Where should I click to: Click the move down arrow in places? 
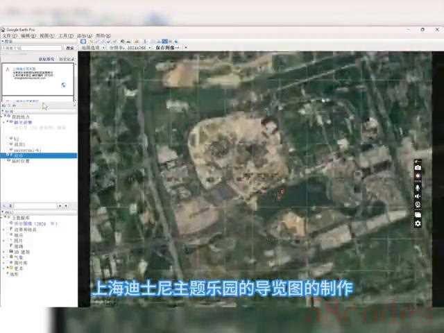tap(67, 206)
